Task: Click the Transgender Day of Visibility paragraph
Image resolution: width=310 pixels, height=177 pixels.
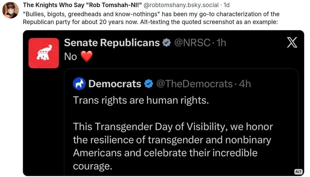Action: pyautogui.click(x=173, y=146)
